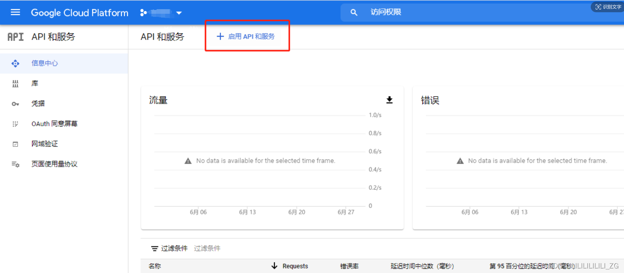624x273 pixels.
Task: Click the 凭据 key icon
Action: tap(15, 104)
